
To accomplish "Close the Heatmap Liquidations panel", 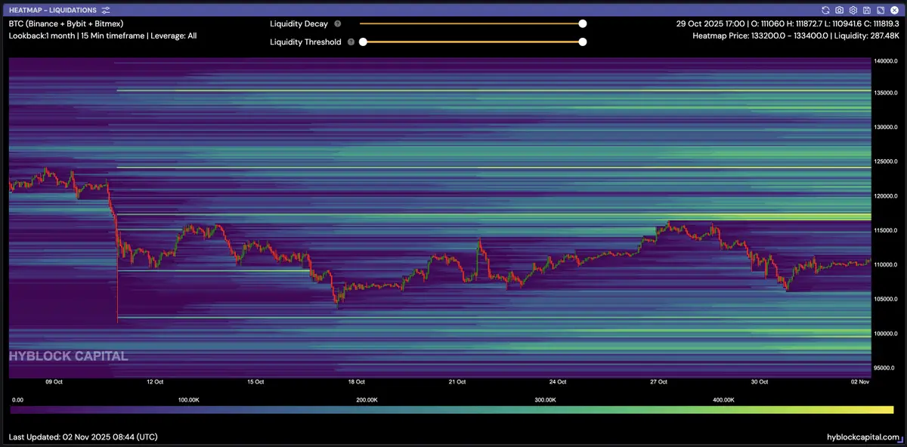I will coord(893,11).
